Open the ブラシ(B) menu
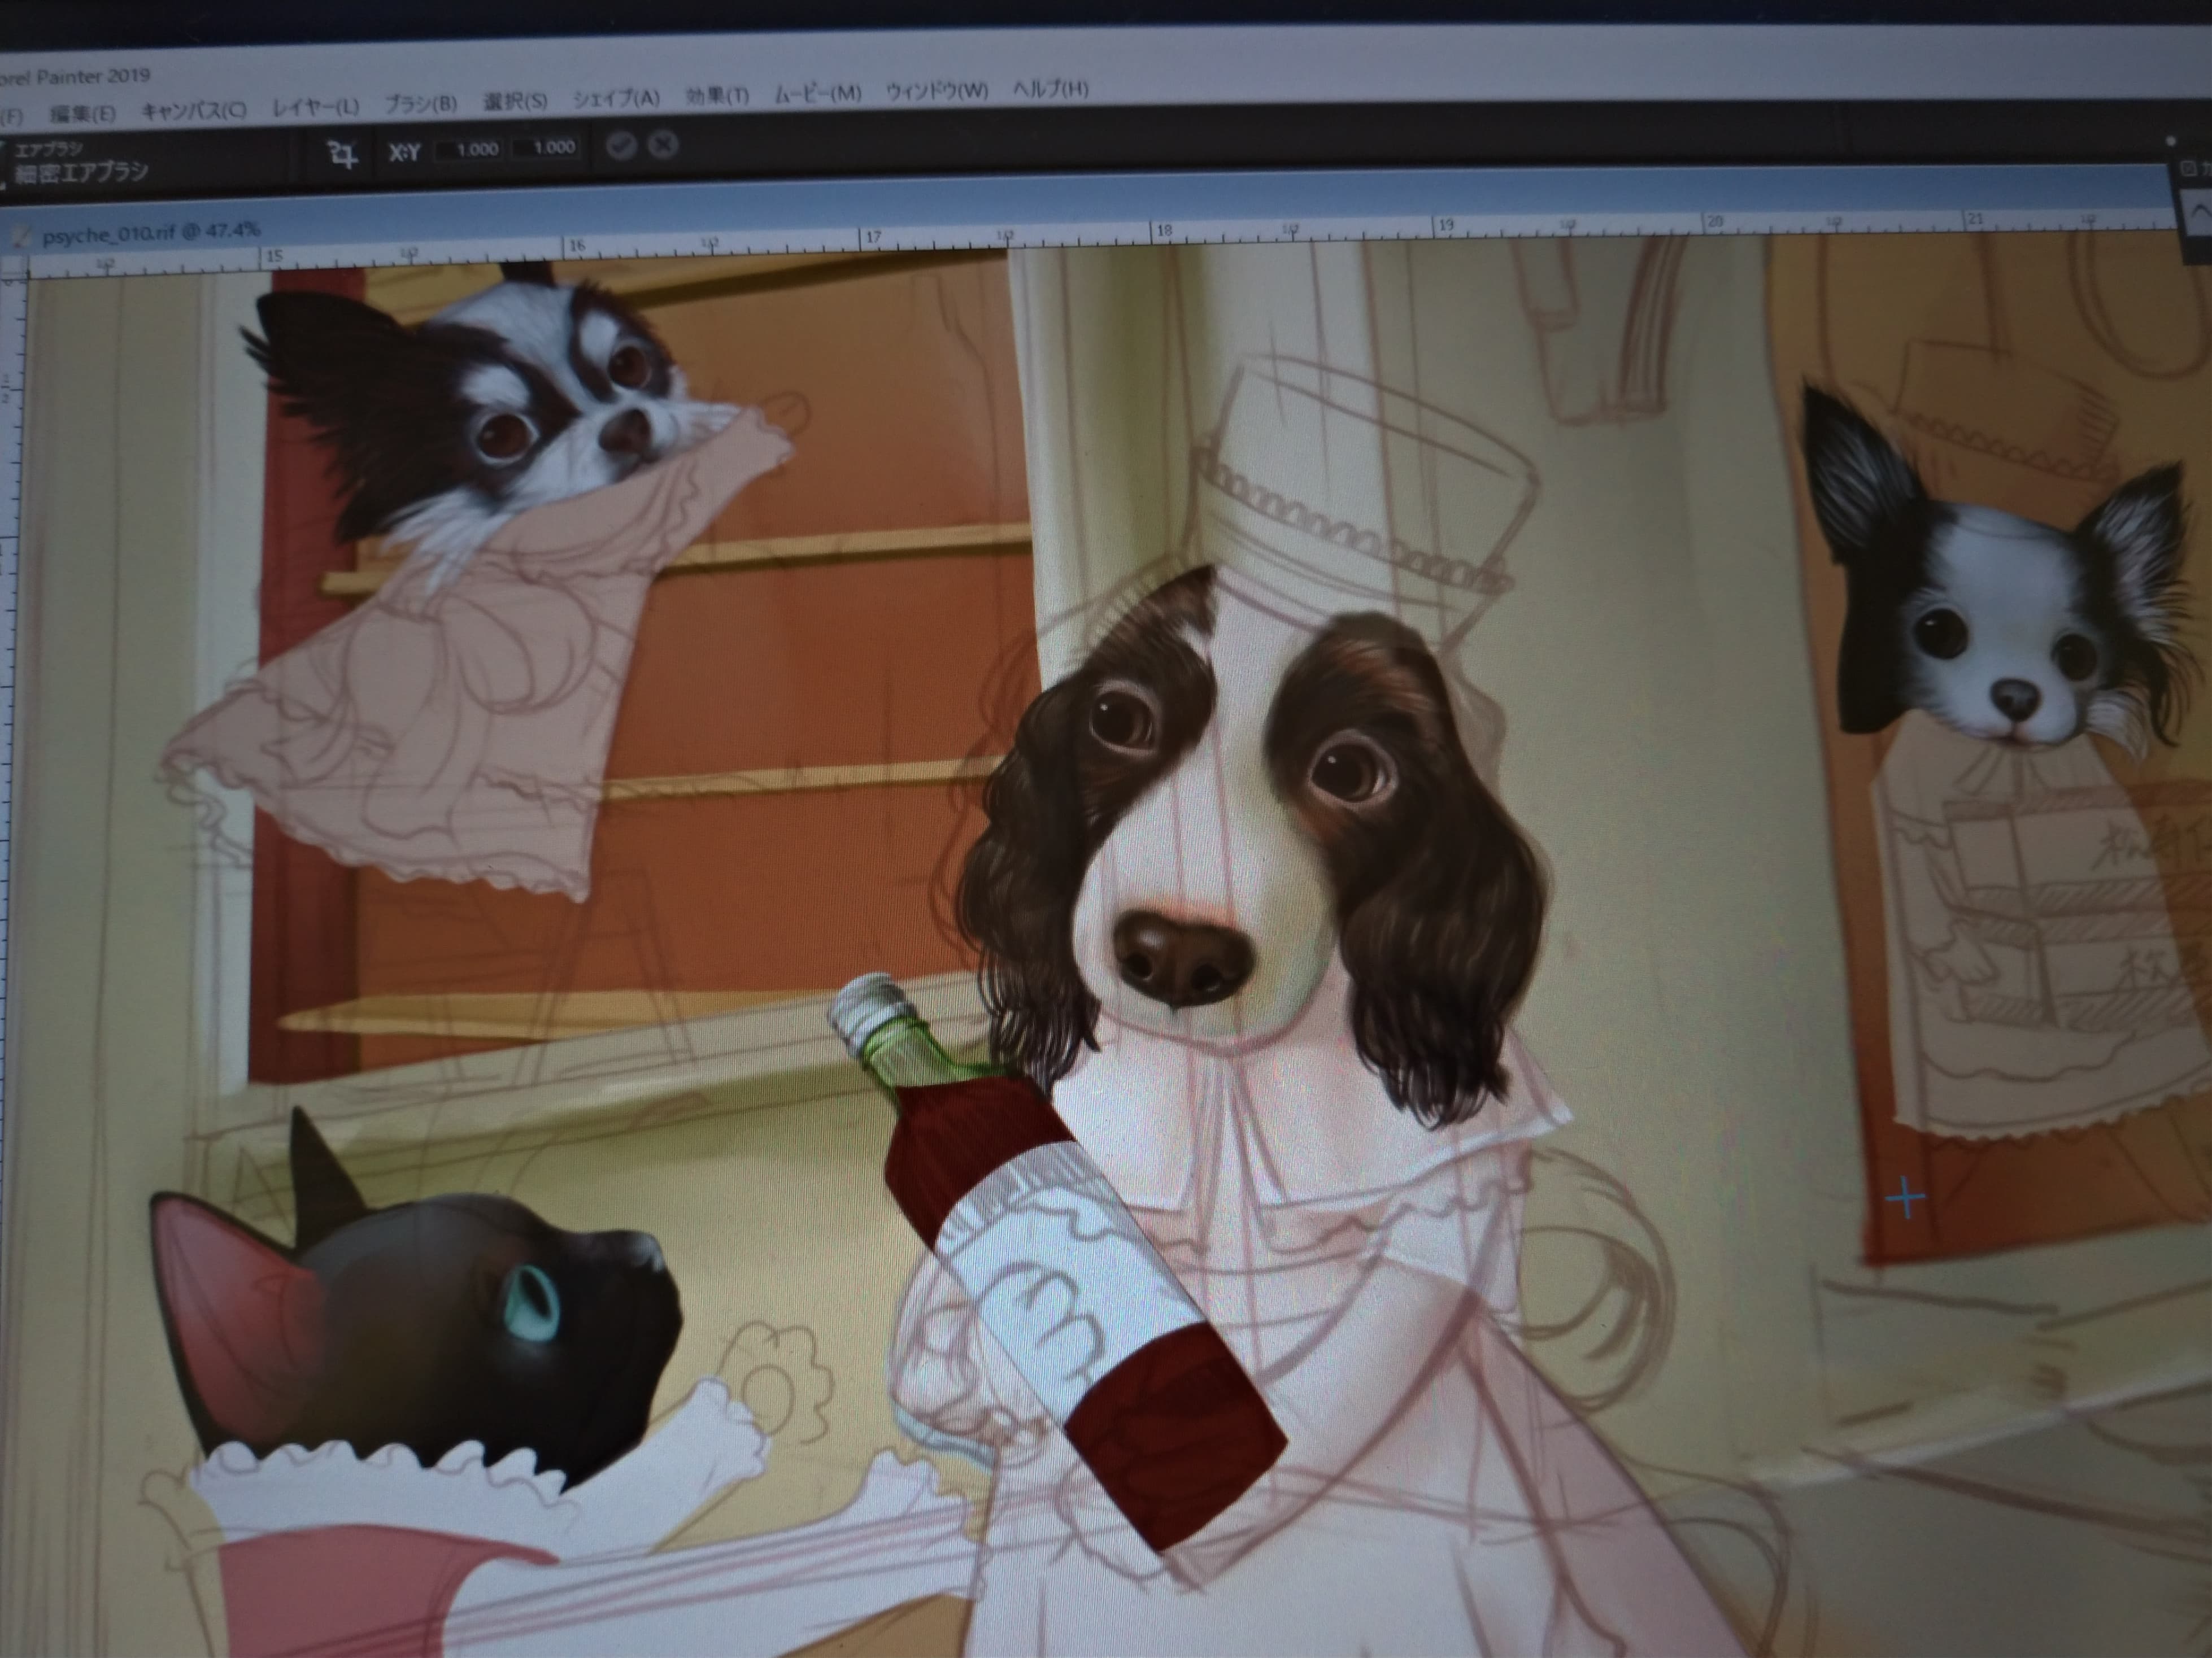 click(421, 104)
